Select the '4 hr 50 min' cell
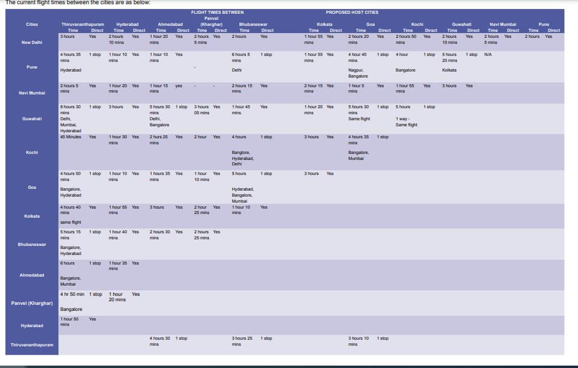 click(72, 294)
